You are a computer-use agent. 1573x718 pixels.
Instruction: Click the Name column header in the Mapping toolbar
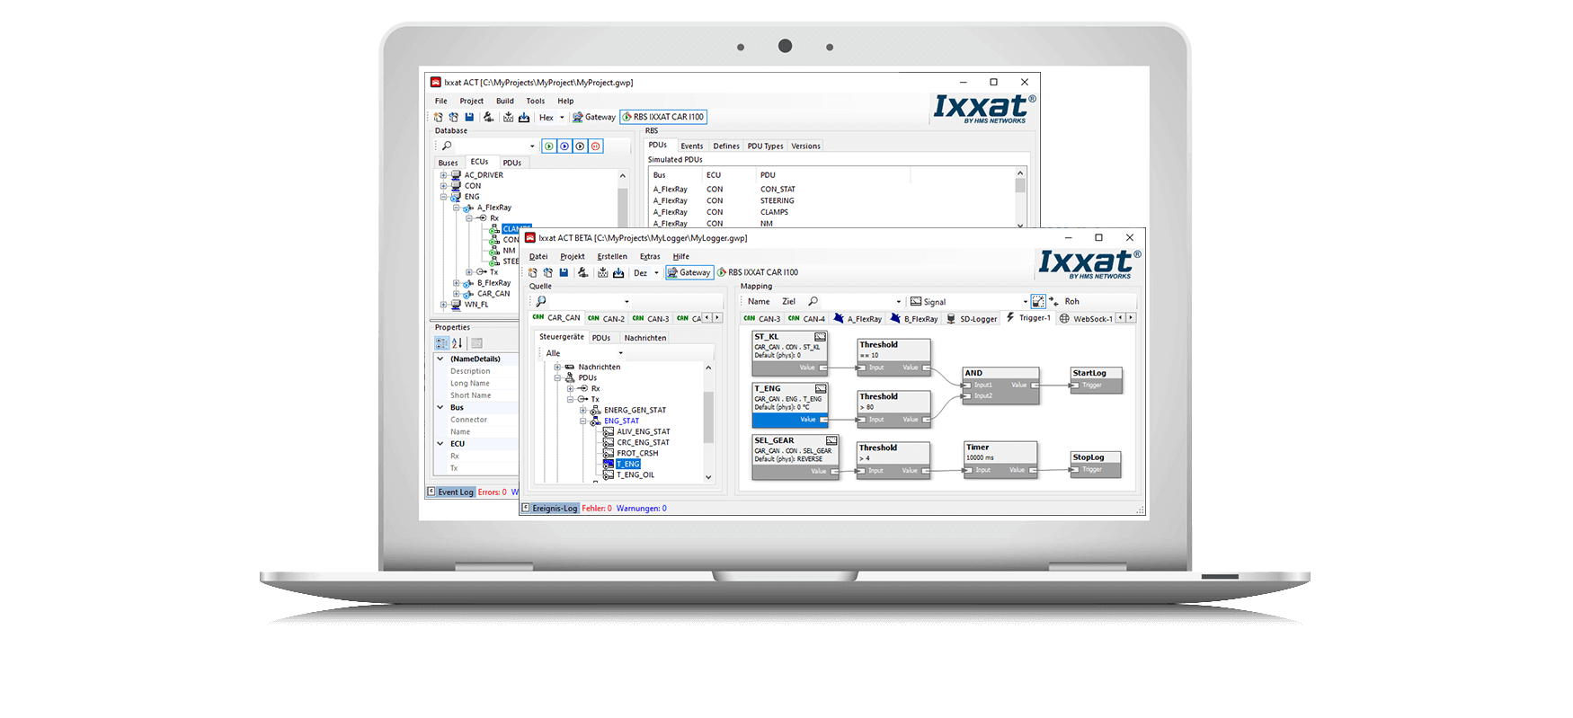[x=759, y=301]
